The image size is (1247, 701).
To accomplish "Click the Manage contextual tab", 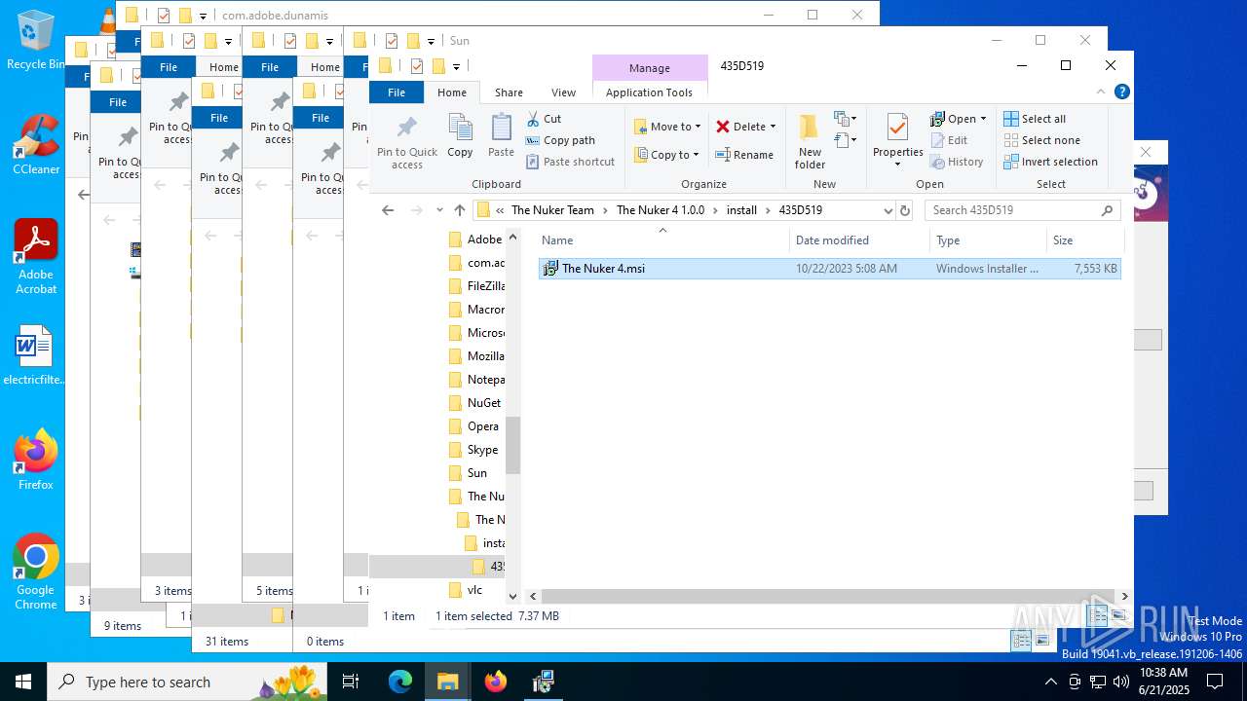I will point(650,68).
